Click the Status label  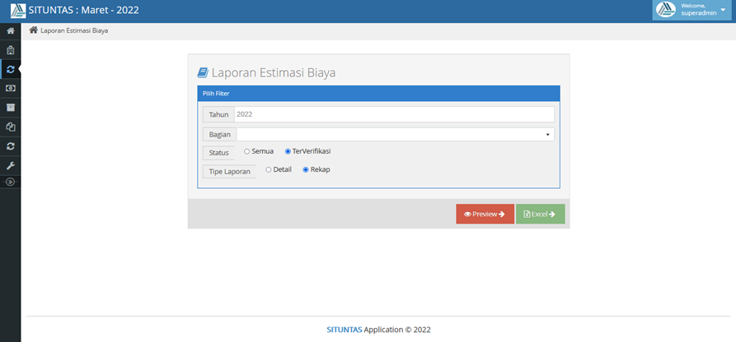click(218, 153)
